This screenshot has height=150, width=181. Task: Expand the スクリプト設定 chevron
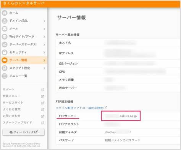44,68
